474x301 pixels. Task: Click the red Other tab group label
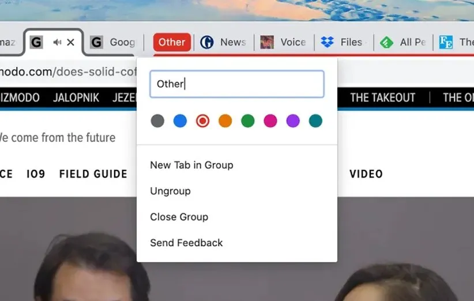click(x=172, y=42)
